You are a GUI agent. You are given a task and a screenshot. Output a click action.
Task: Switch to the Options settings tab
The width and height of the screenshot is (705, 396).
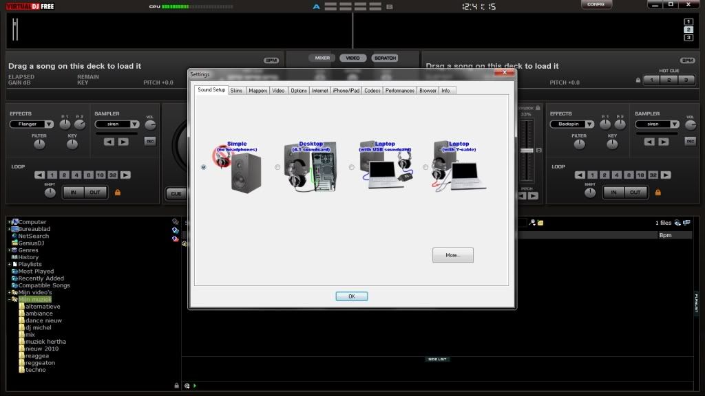299,91
